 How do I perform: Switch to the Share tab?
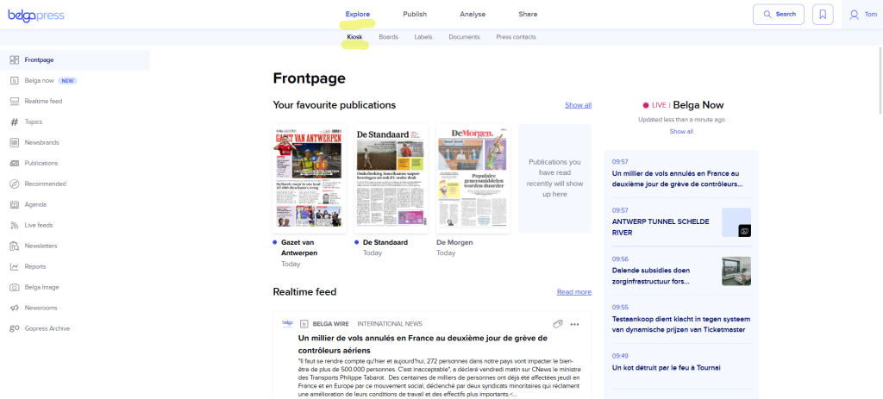coord(529,14)
